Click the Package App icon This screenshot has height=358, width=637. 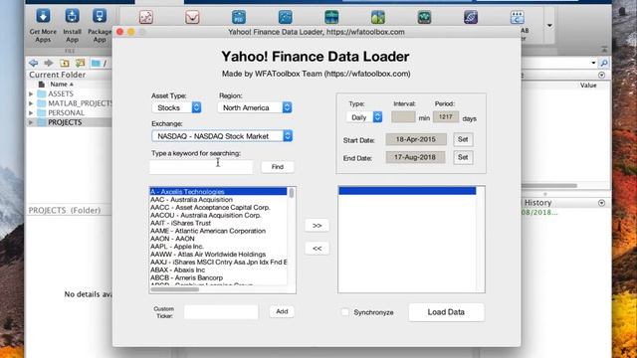tap(100, 16)
